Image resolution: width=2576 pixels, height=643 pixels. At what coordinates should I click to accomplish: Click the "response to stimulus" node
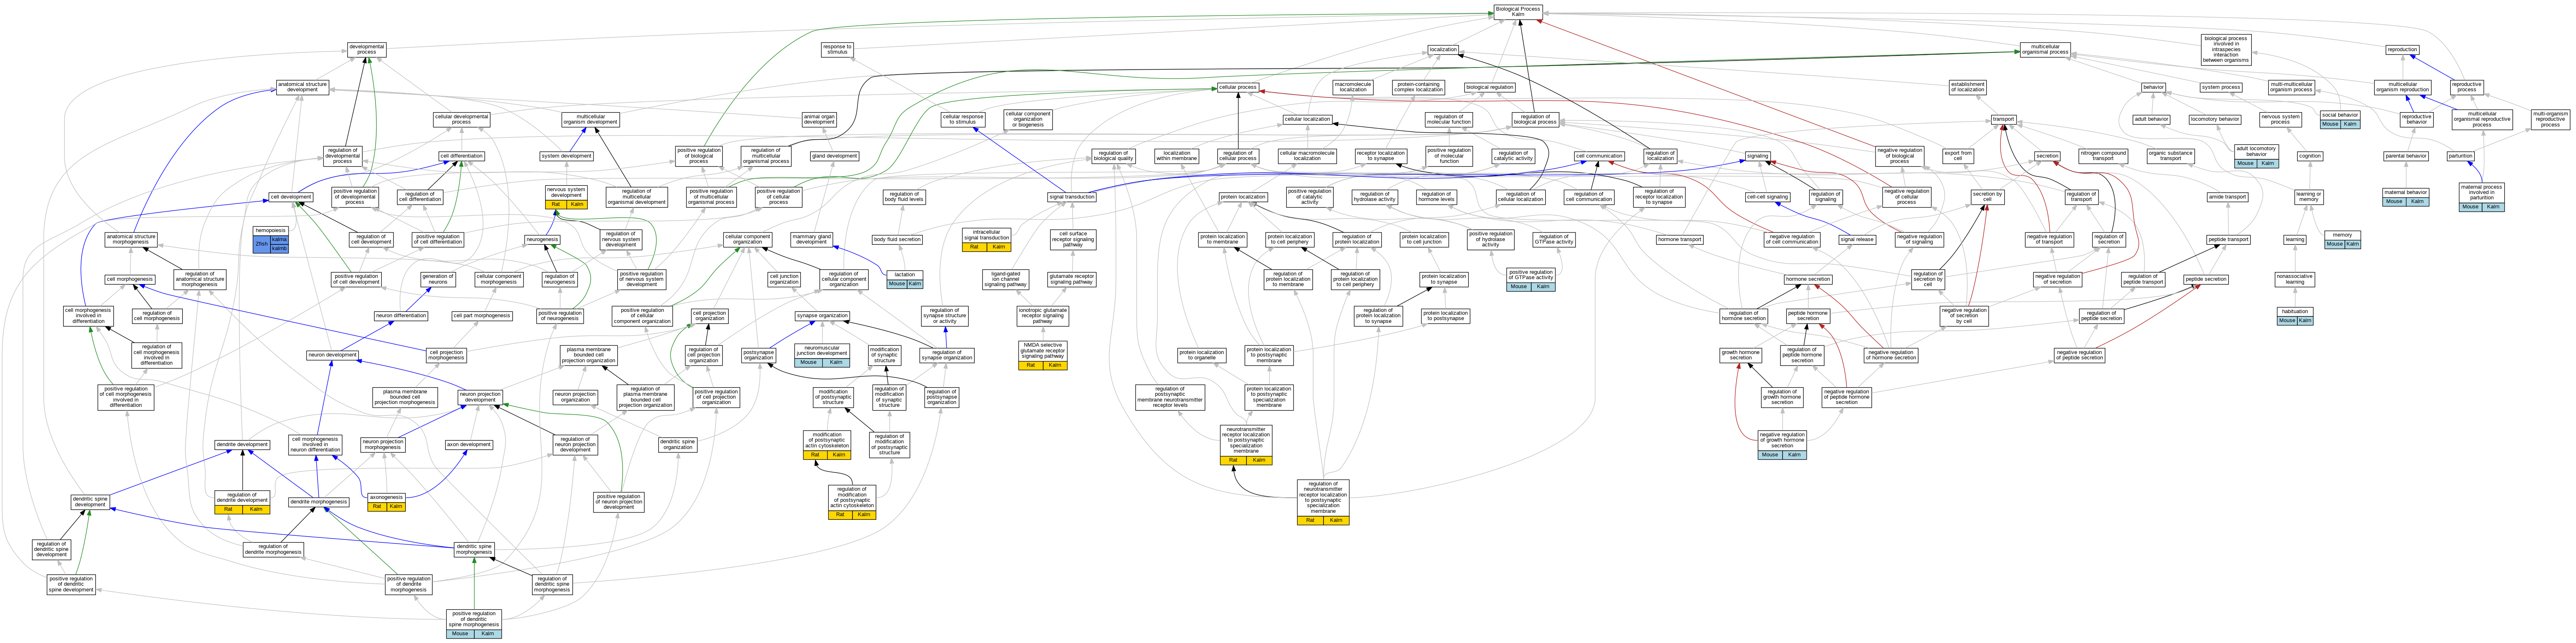tap(837, 49)
